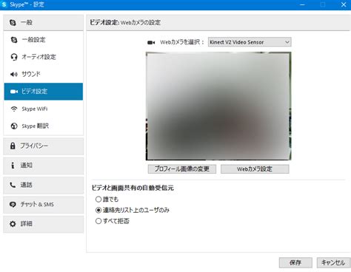The height and width of the screenshot is (272, 351).
Task: Save settings with 保存 button
Action: (295, 262)
